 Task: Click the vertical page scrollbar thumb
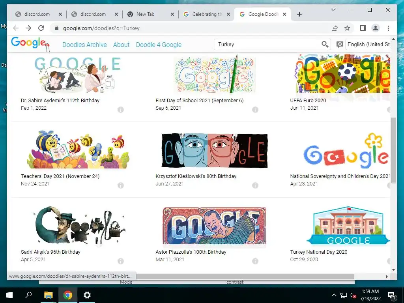point(393,150)
